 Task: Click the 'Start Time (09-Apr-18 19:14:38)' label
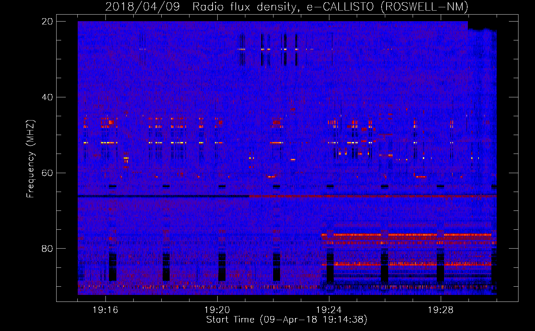point(287,320)
